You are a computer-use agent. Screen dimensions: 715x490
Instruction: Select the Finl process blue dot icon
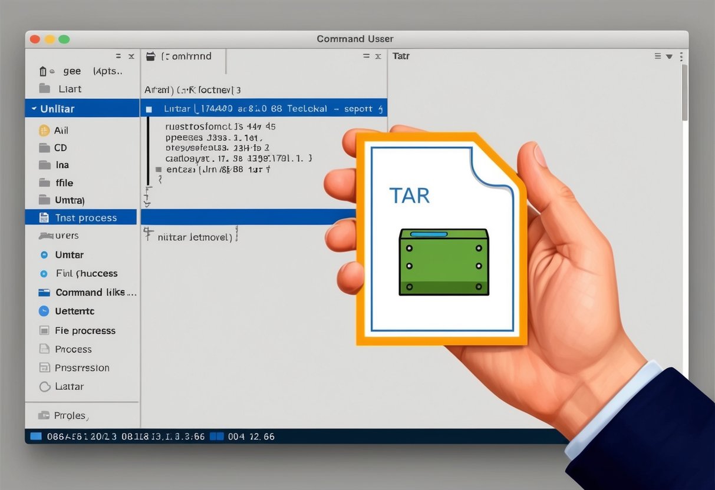tap(44, 273)
